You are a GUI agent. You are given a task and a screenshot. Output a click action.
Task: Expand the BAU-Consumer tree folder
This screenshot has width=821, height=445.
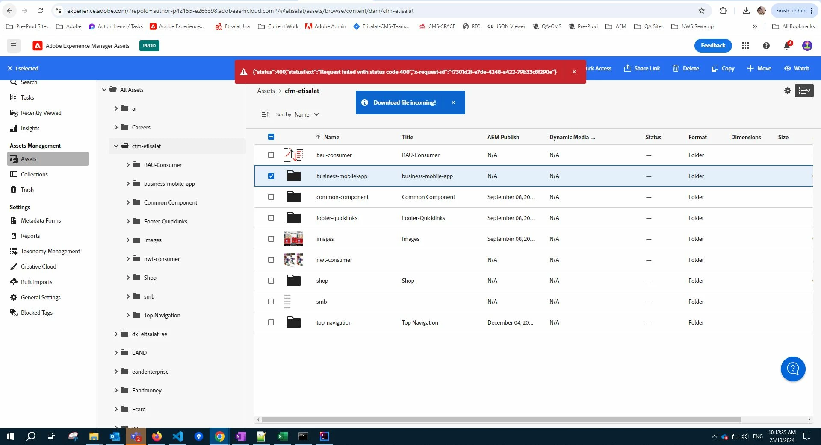[128, 165]
